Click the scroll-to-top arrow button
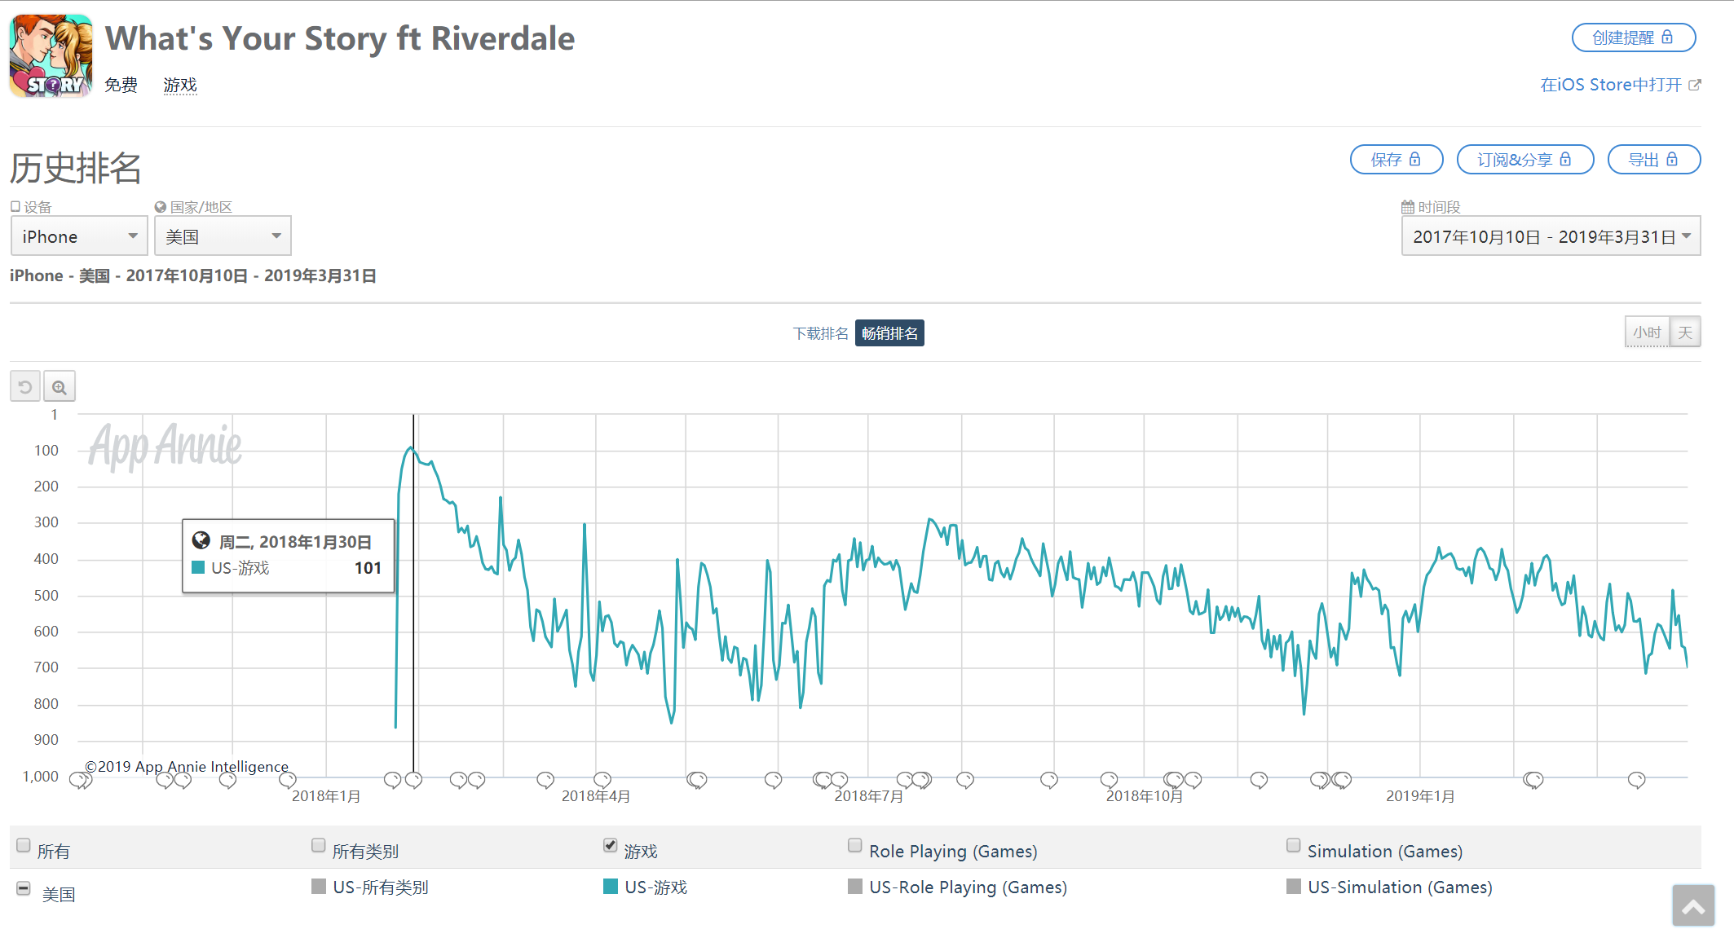Image resolution: width=1734 pixels, height=938 pixels. click(x=1693, y=905)
